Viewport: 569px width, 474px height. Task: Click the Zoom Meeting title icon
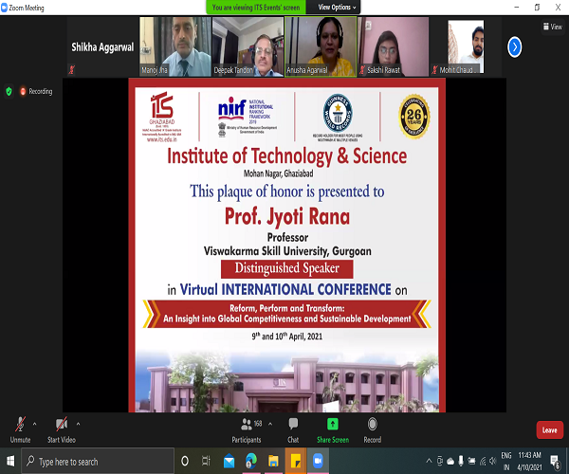(4, 8)
